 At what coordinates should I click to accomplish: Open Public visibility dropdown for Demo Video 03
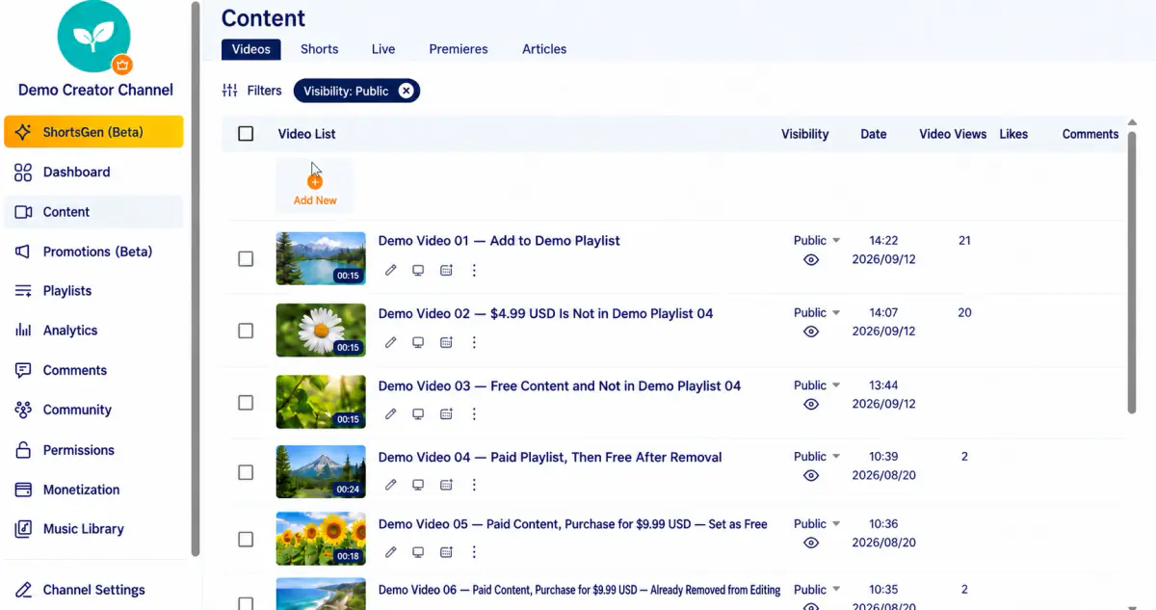(817, 385)
